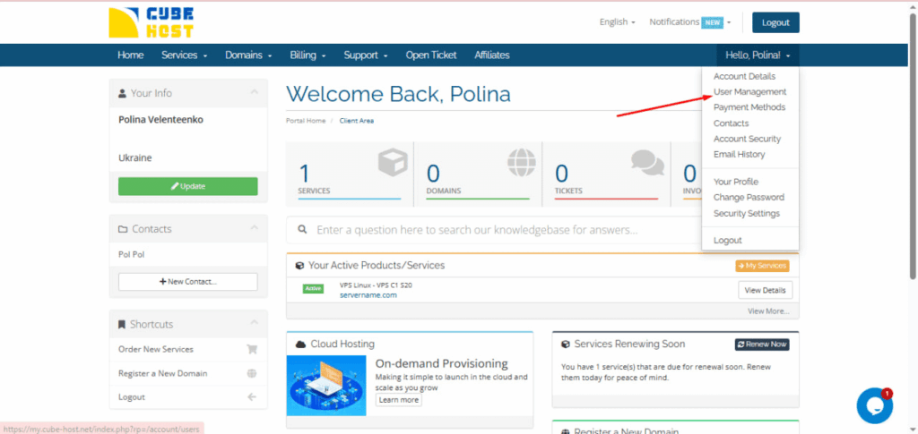The height and width of the screenshot is (434, 918).
Task: Select User Management from account menu
Action: tap(749, 92)
